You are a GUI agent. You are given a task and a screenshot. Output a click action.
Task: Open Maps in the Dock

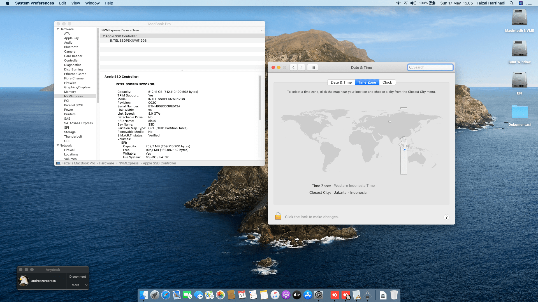[x=209, y=295]
